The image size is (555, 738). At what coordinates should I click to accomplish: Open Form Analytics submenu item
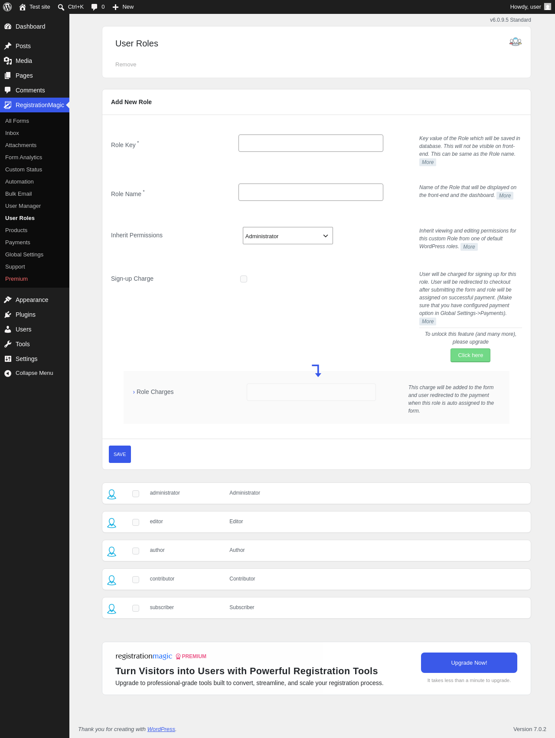click(x=23, y=157)
